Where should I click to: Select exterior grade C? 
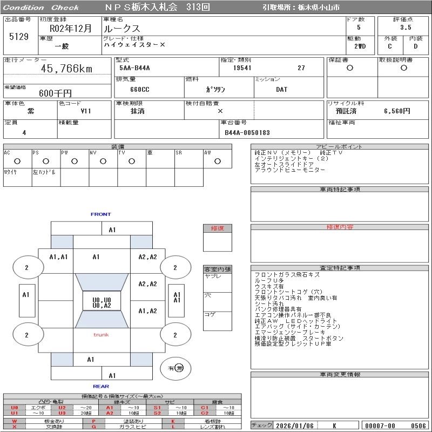click(x=389, y=46)
